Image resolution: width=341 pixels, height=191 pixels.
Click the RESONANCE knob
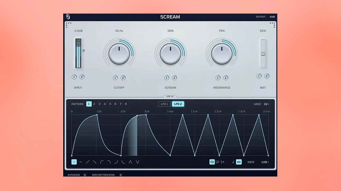click(222, 53)
